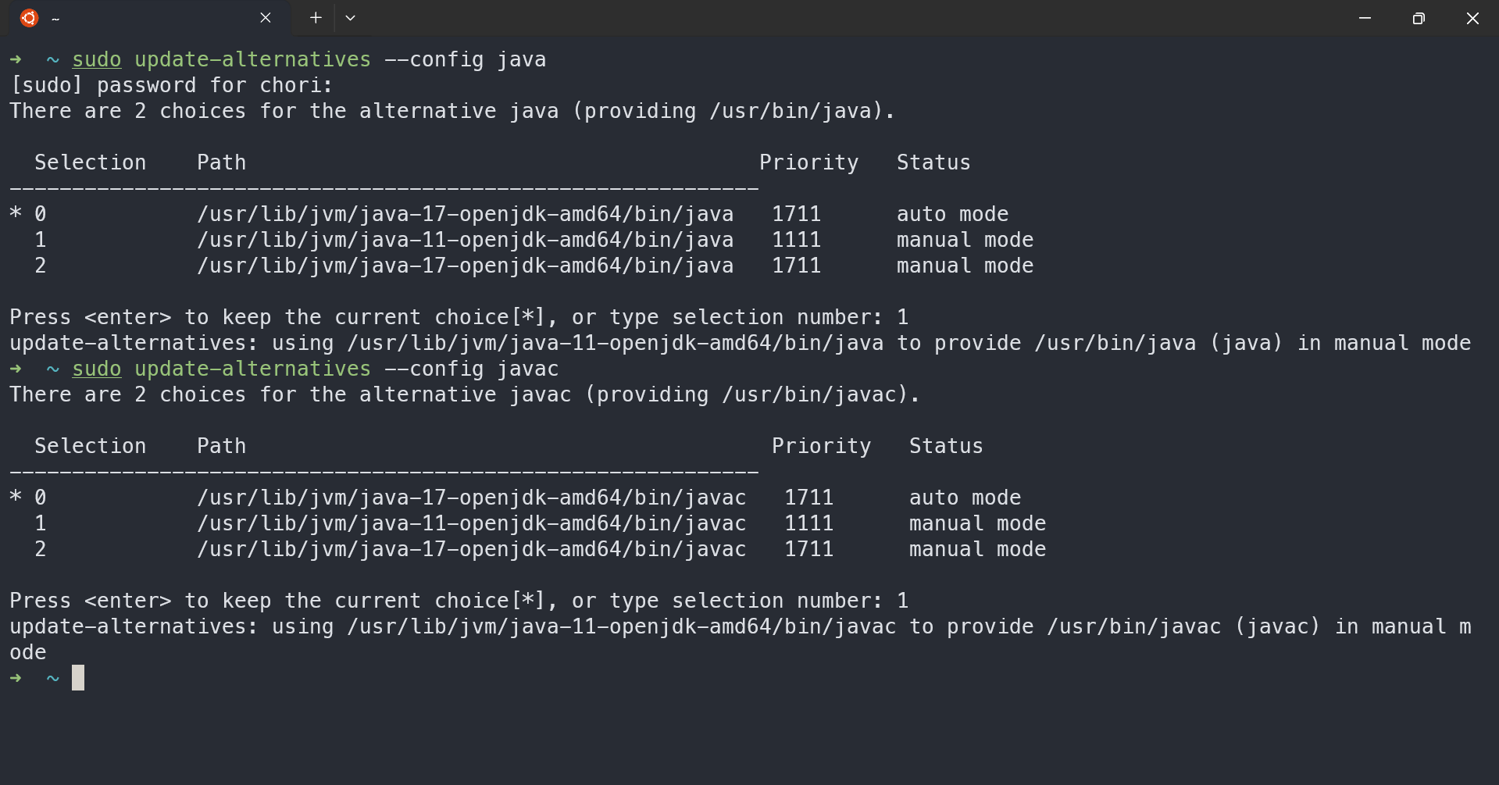Open a new terminal tab
The width and height of the screenshot is (1499, 785).
(x=316, y=18)
